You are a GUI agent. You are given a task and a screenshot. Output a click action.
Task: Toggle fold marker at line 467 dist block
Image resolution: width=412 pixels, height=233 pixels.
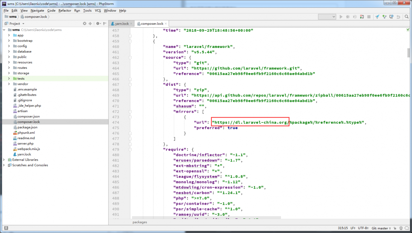point(130,85)
